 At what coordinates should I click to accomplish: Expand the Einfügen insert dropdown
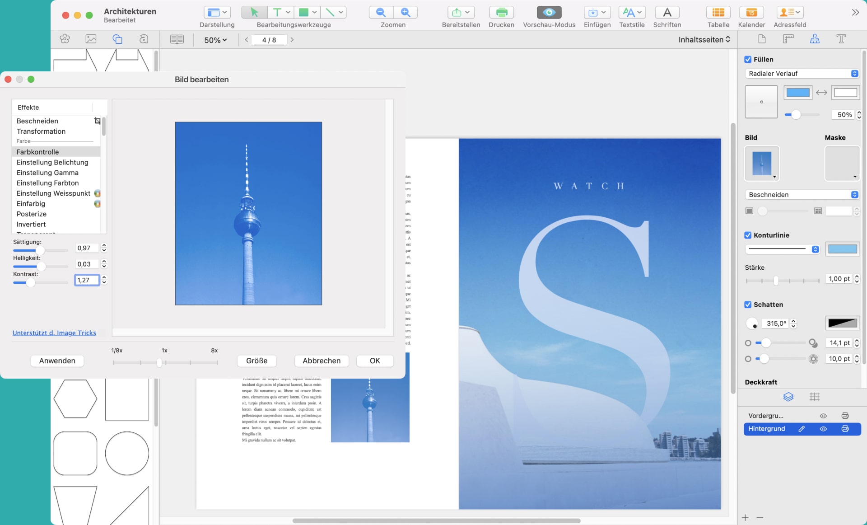(x=597, y=12)
